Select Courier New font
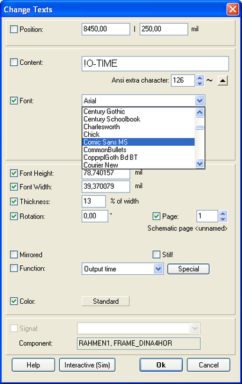This screenshot has height=384, width=242. (x=138, y=165)
